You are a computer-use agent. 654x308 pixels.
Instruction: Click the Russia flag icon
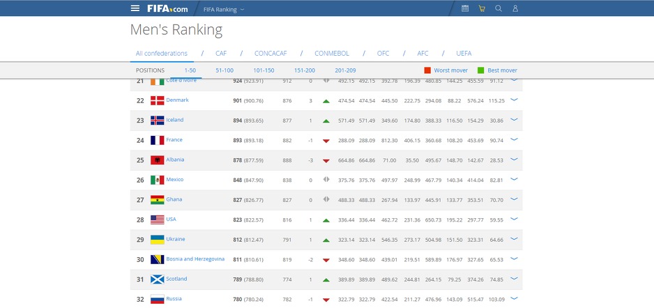coord(158,299)
